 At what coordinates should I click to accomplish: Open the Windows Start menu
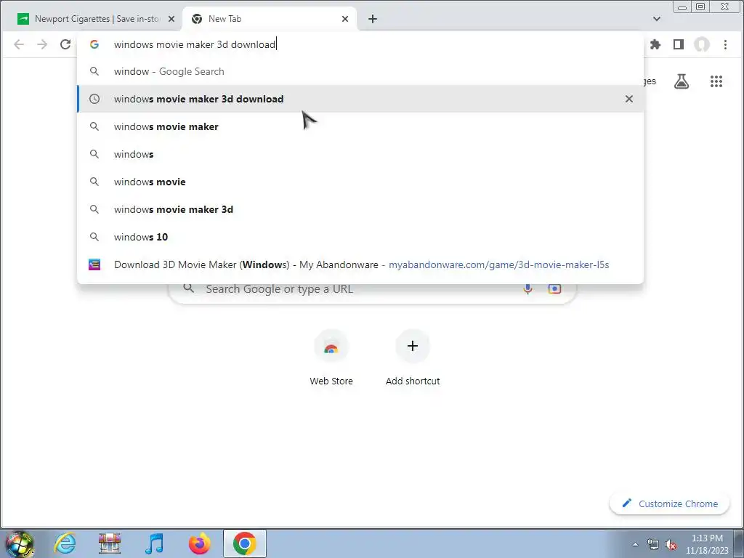coord(20,543)
